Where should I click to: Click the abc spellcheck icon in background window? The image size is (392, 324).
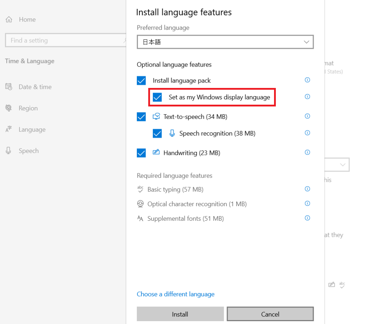pyautogui.click(x=342, y=285)
